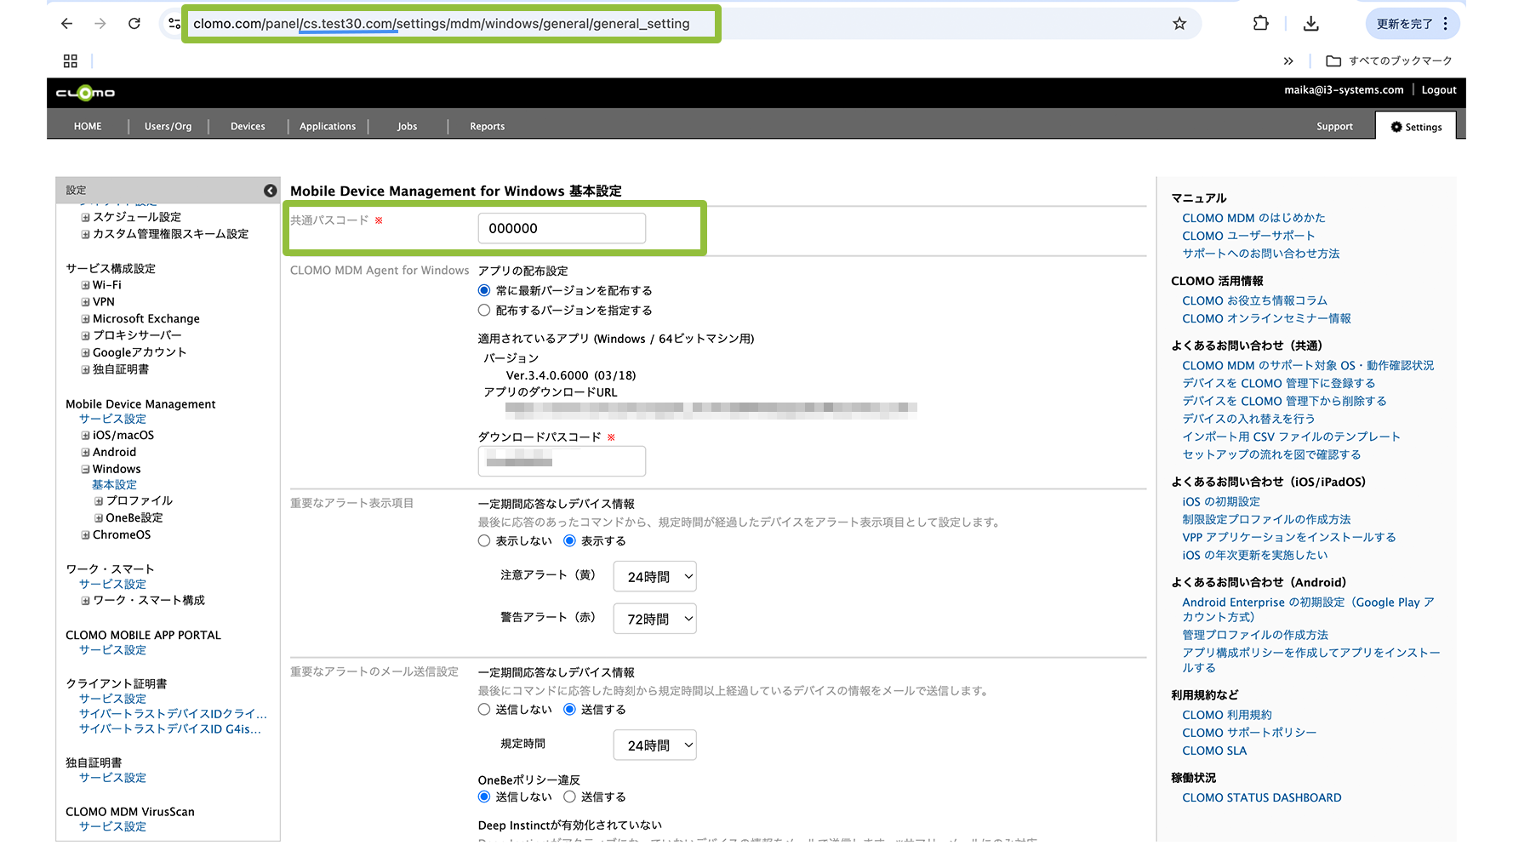Open the Users/Org tab
This screenshot has height=851, width=1513.
click(x=168, y=126)
